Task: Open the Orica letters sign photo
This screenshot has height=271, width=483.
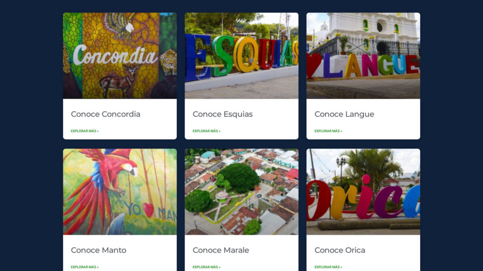Action: (x=363, y=192)
